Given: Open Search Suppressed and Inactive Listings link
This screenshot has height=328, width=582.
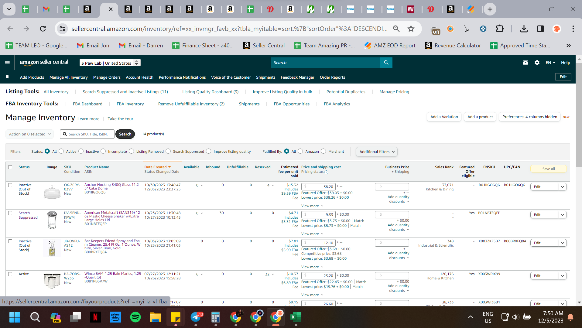Looking at the screenshot, I should (x=125, y=92).
